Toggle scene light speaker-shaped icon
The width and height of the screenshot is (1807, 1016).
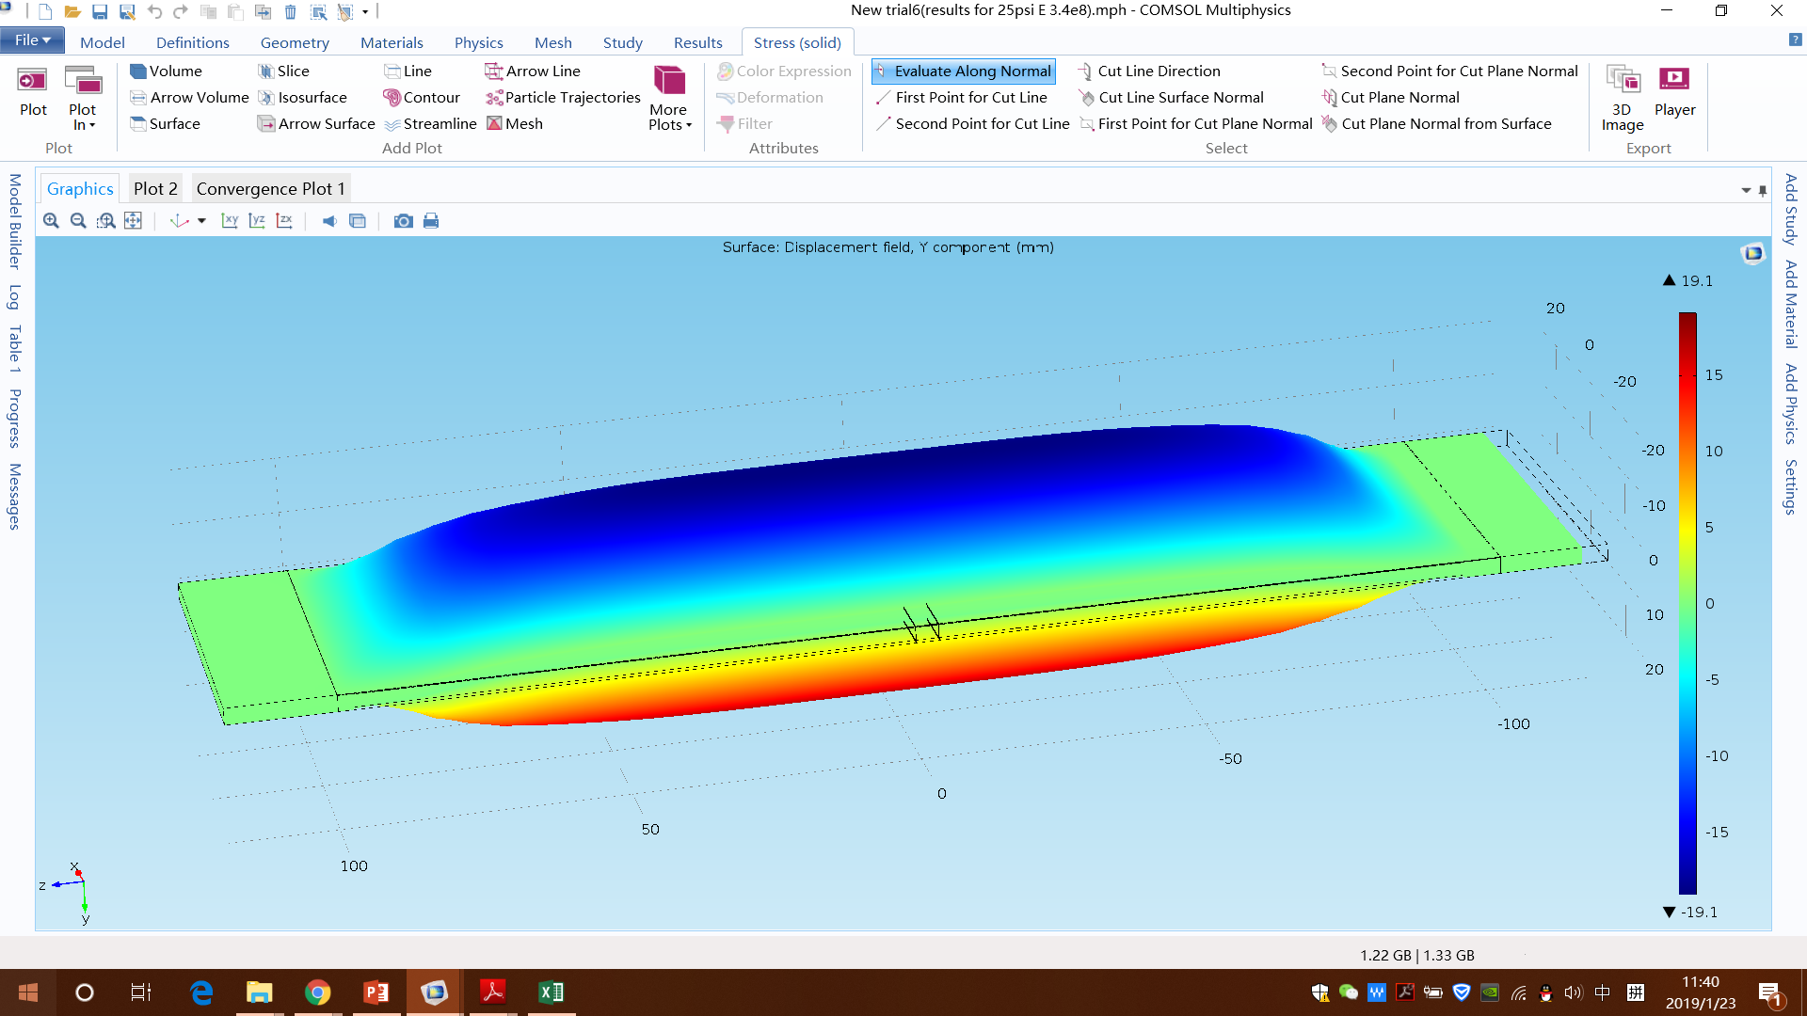tap(328, 221)
